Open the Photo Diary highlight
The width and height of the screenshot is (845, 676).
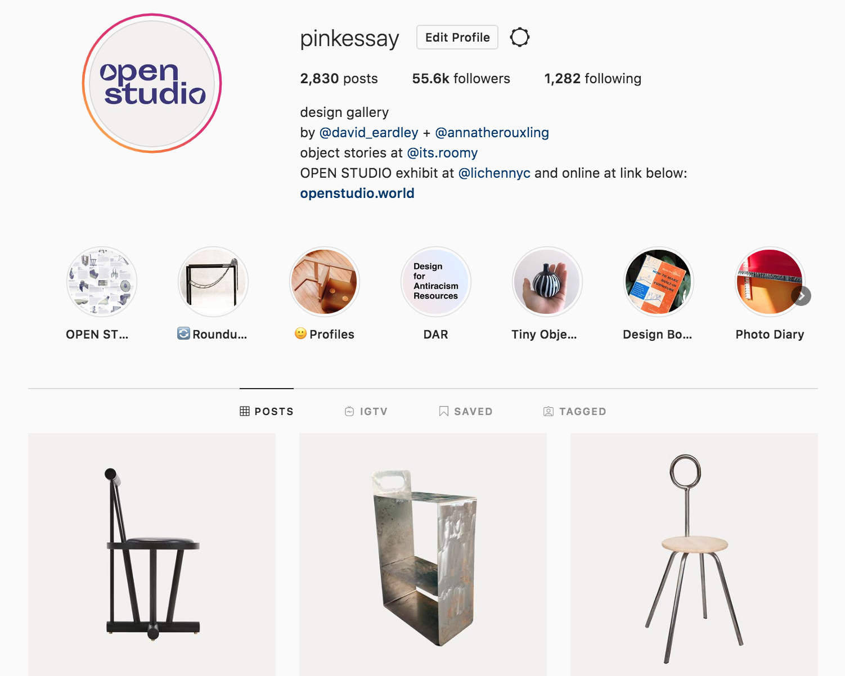coord(770,282)
